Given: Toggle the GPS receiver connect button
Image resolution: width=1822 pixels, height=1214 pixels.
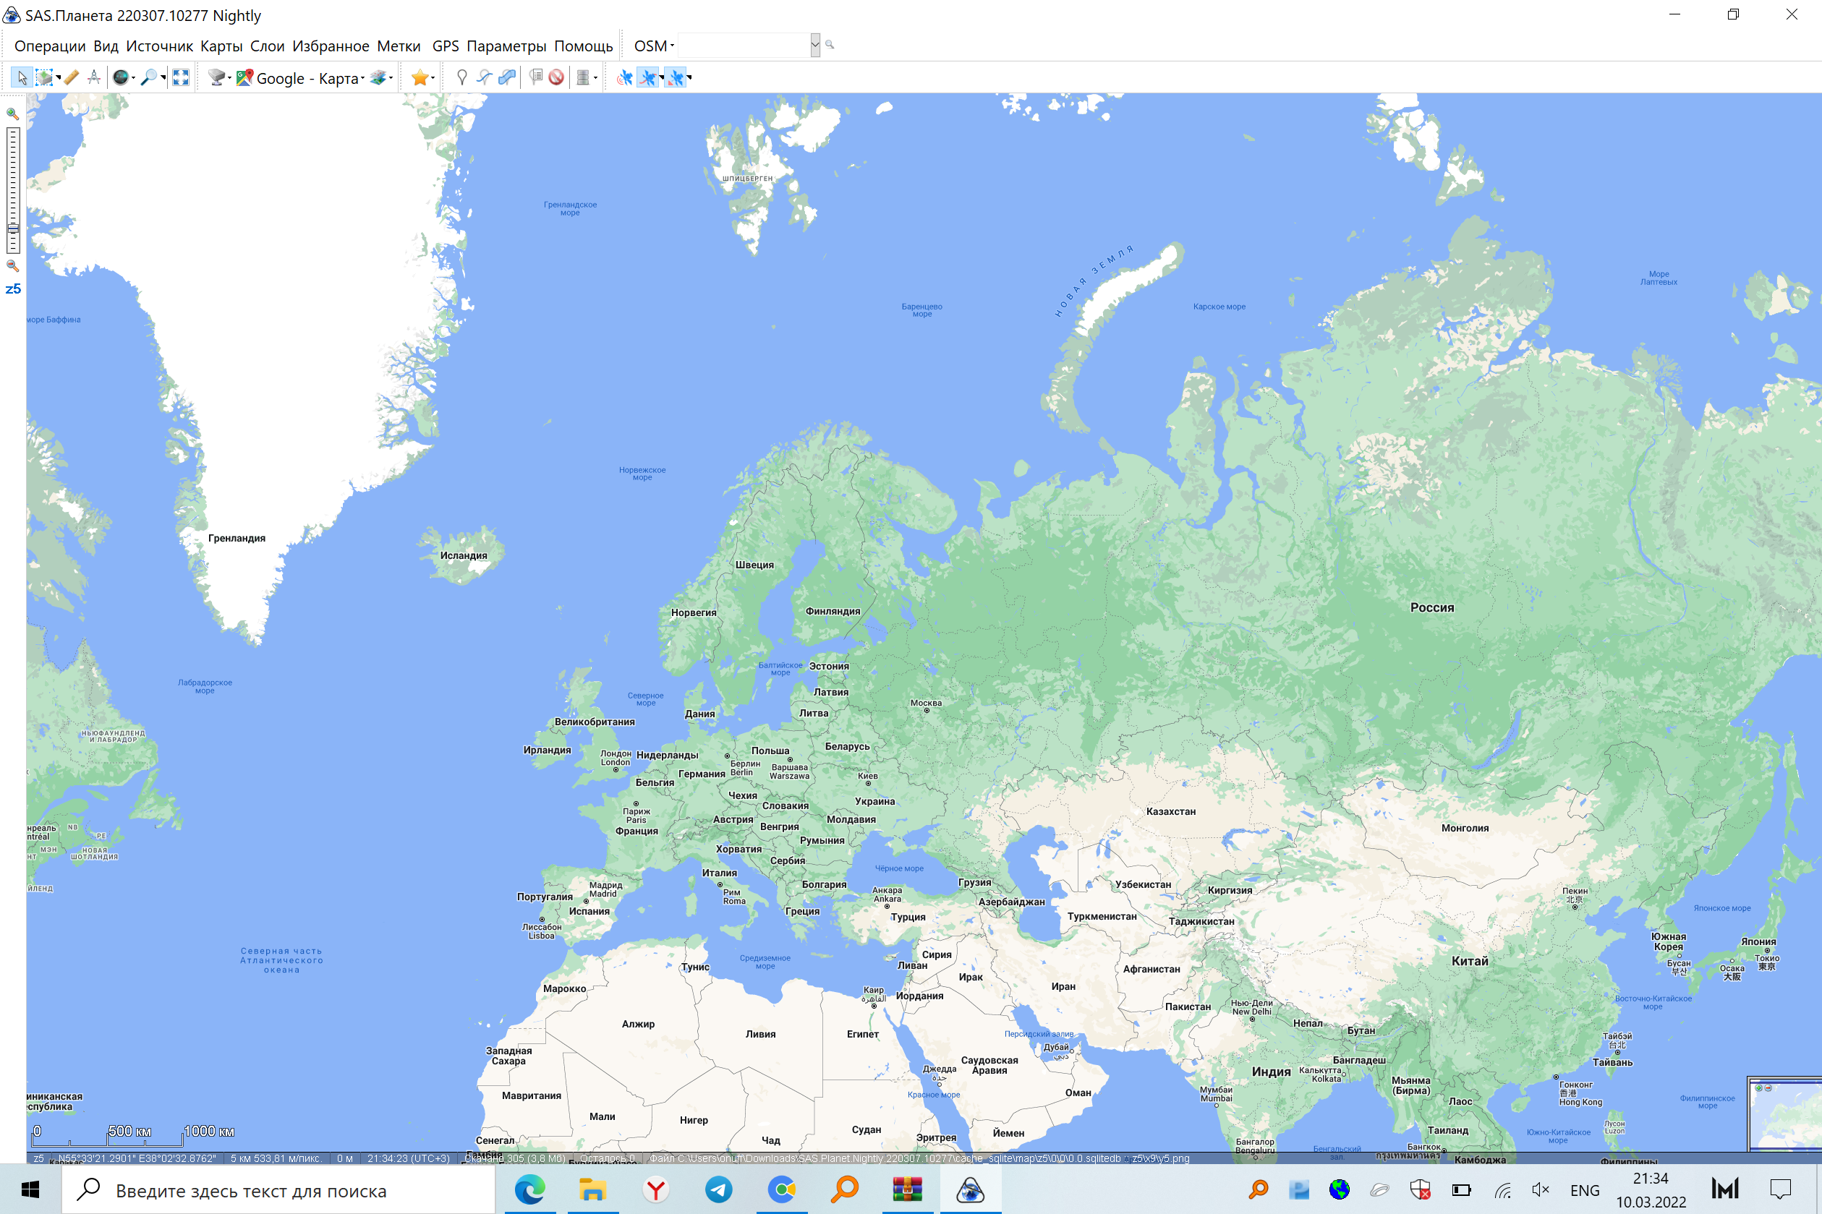Looking at the screenshot, I should pyautogui.click(x=624, y=77).
